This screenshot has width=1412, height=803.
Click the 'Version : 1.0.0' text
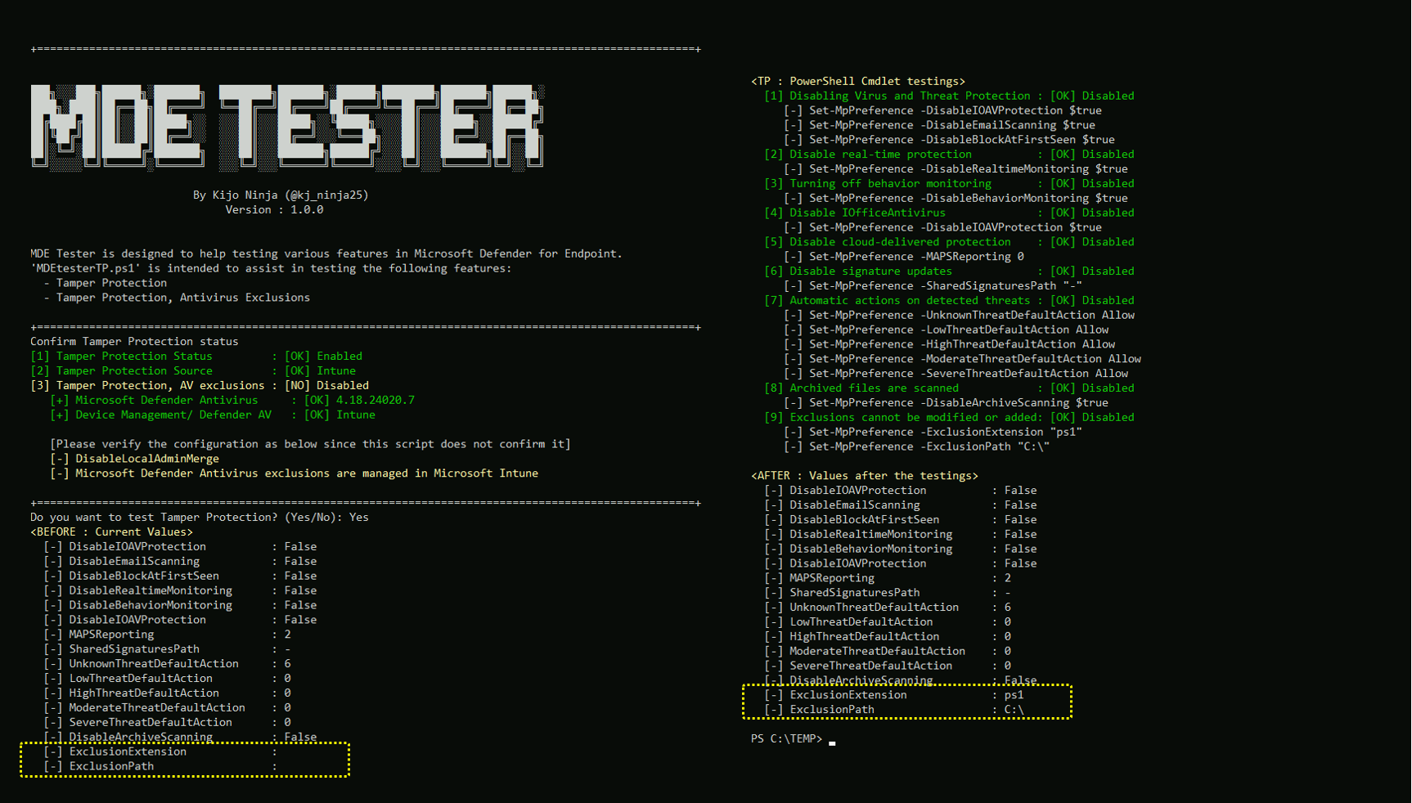[274, 210]
